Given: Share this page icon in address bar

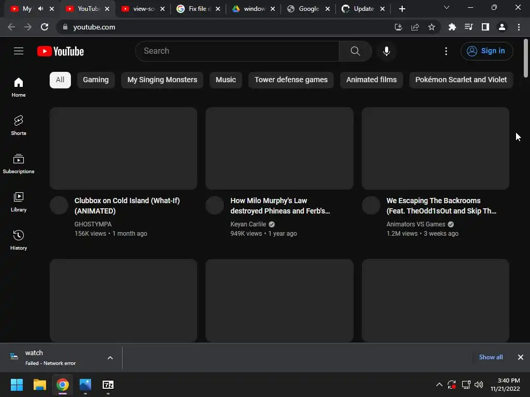Looking at the screenshot, I should (x=415, y=27).
